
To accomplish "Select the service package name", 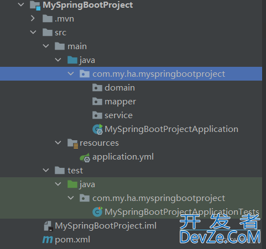I will click(x=119, y=115).
